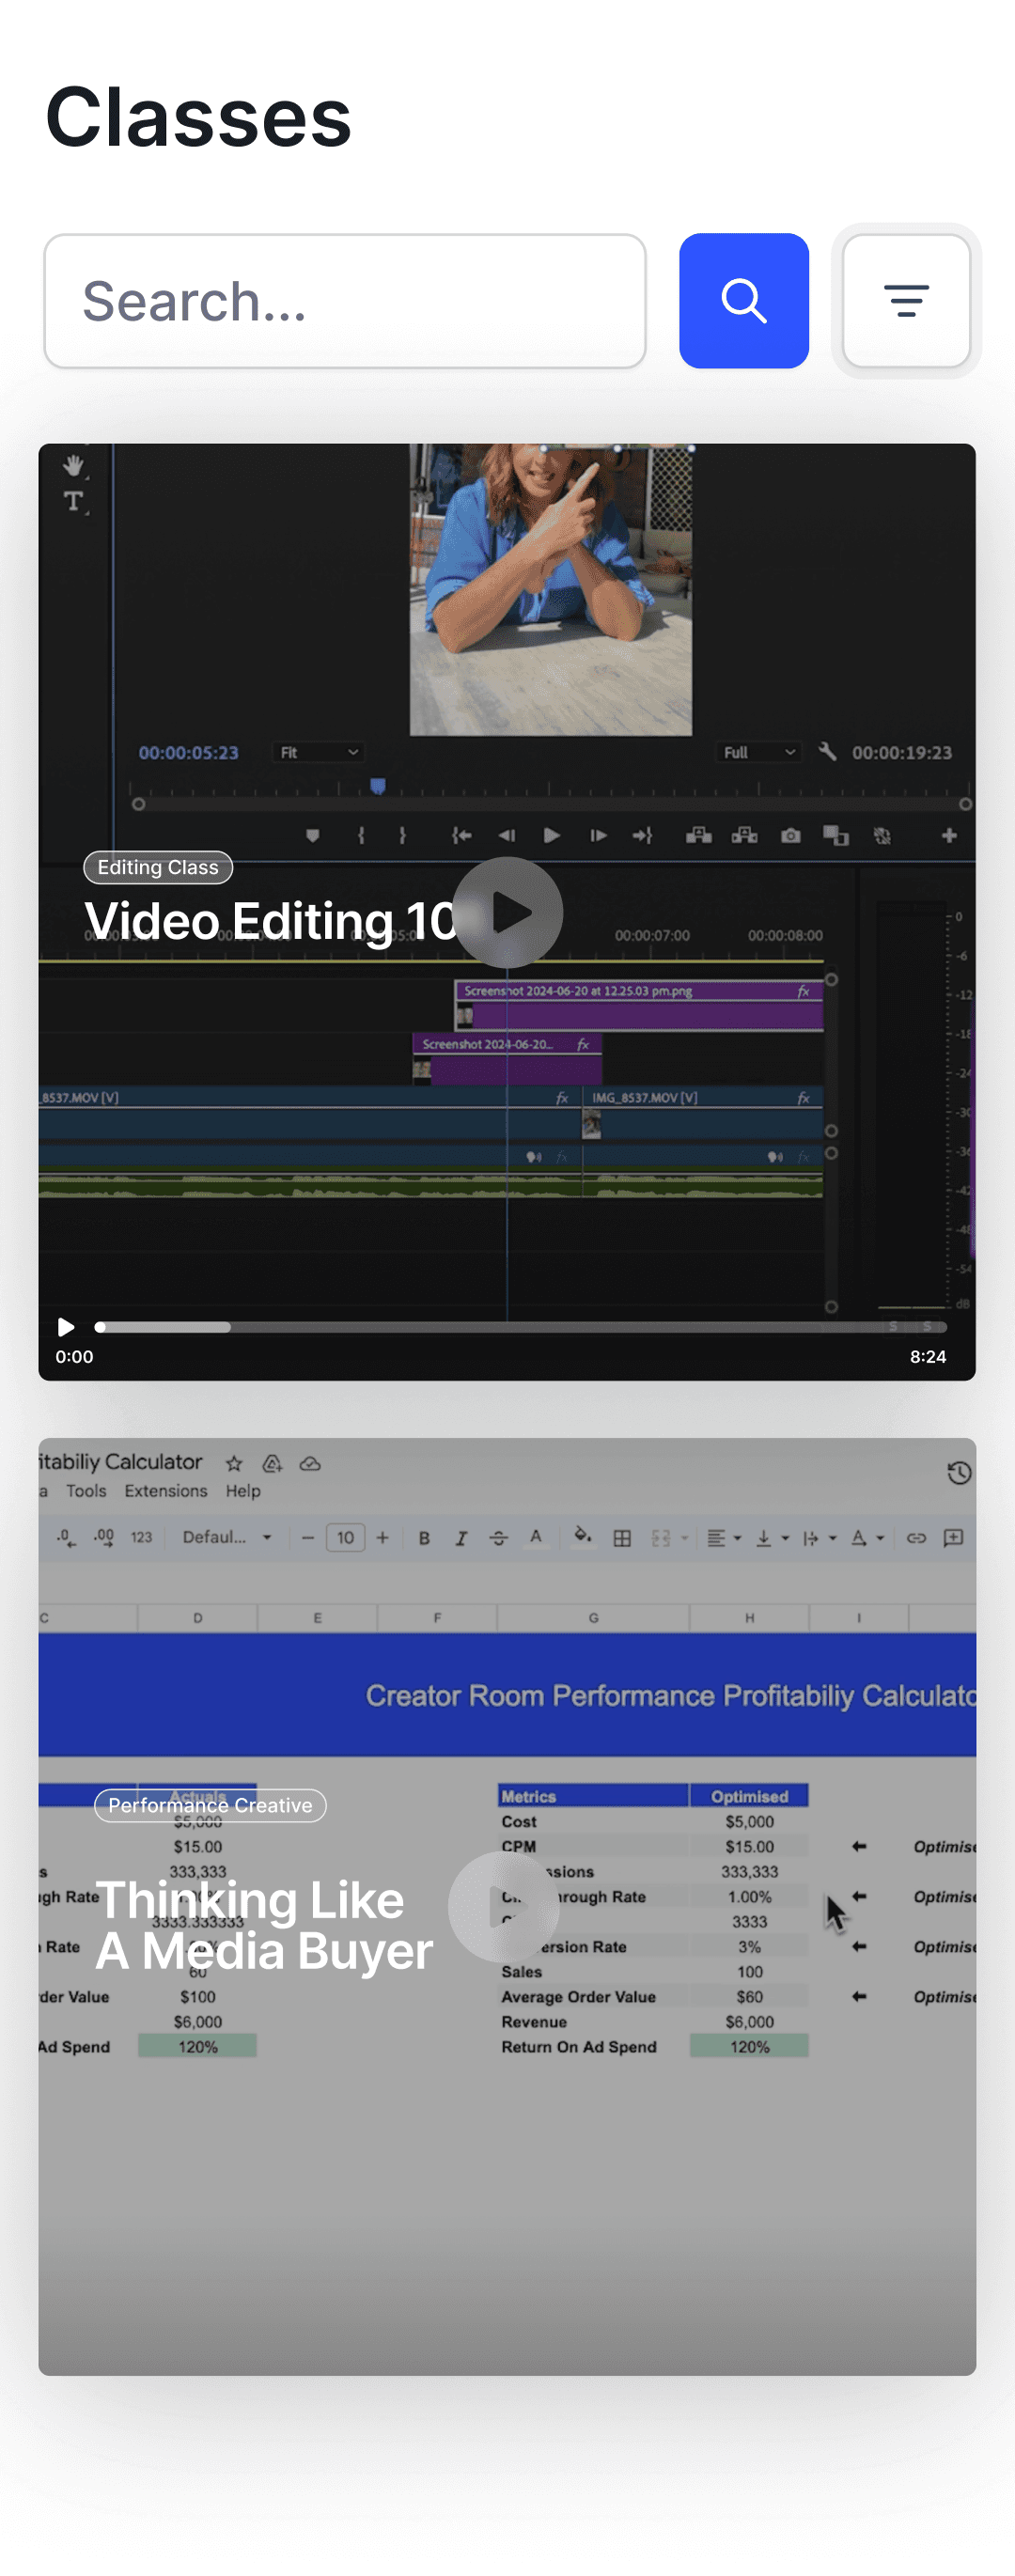Play the Video Editing 101 class with the large center button
The image size is (1015, 2576).
pyautogui.click(x=507, y=912)
